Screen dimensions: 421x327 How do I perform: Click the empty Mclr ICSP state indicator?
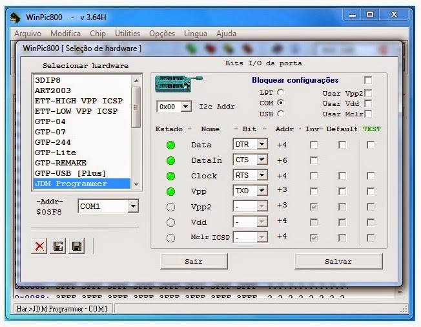click(x=170, y=238)
